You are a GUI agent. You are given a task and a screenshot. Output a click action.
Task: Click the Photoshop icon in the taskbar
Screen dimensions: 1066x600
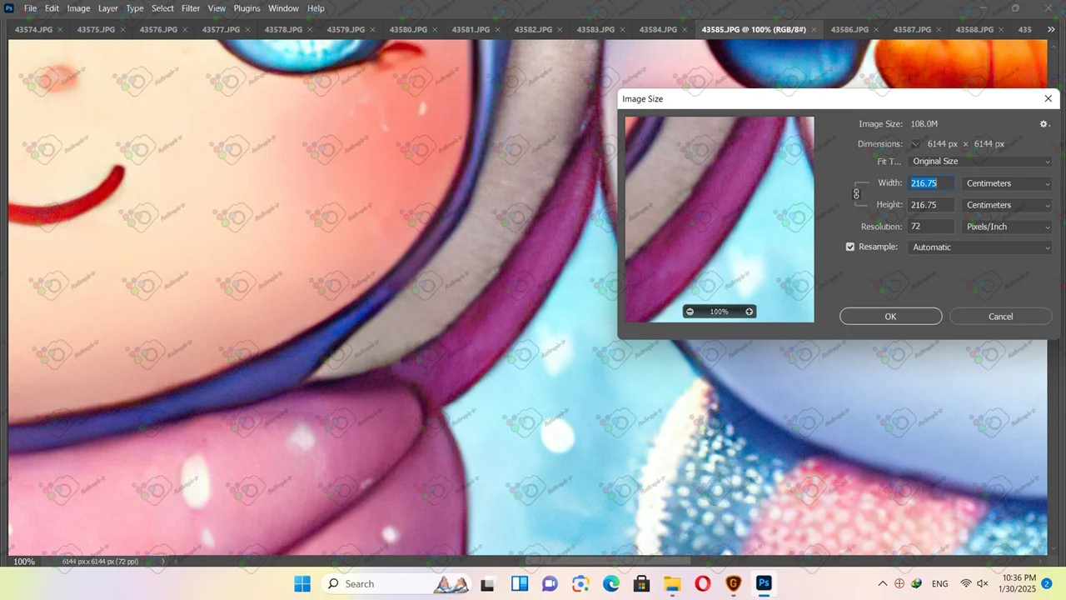tap(764, 583)
